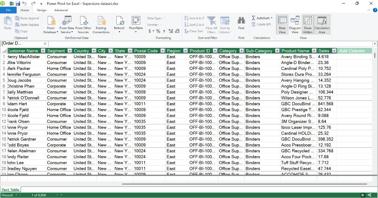Toggle Data View mode
The width and height of the screenshot is (378, 198).
(x=282, y=24)
